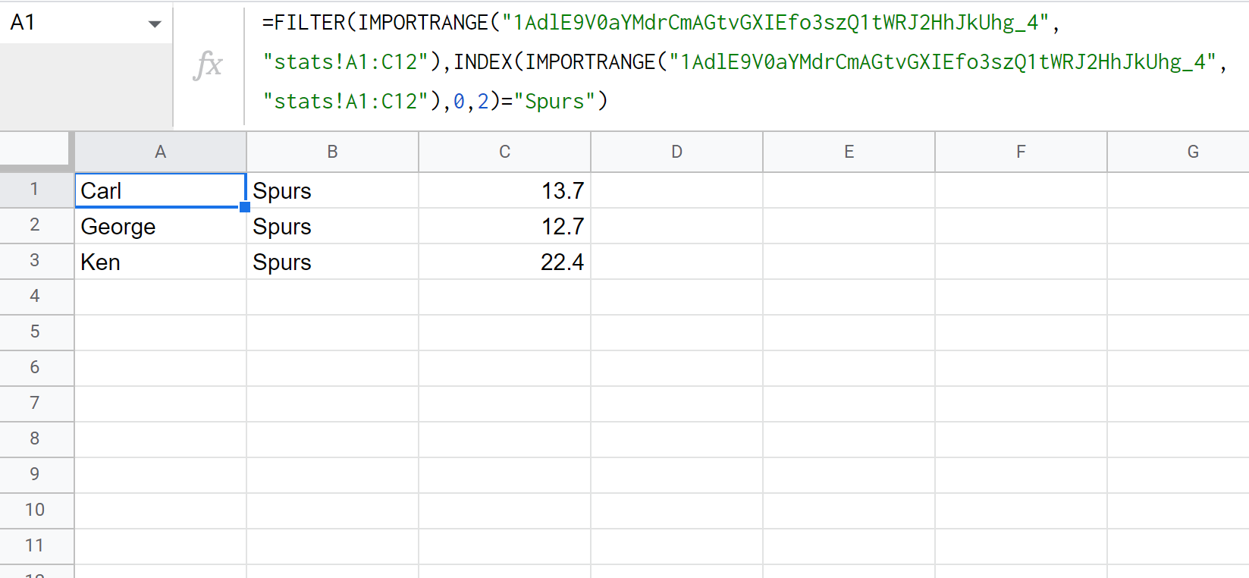This screenshot has width=1249, height=578.
Task: Click cell with value 22.4
Action: 505,262
